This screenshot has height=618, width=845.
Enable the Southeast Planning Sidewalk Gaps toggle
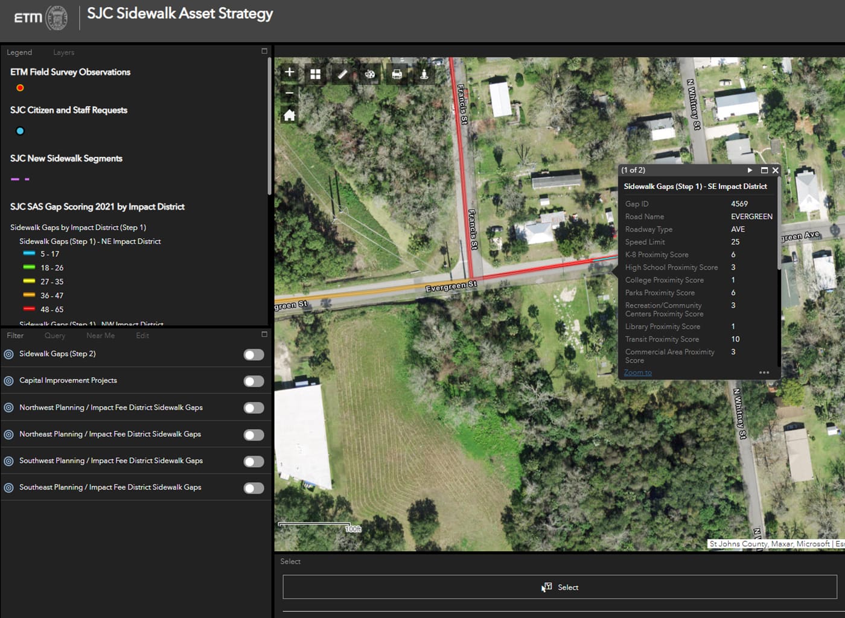(x=253, y=488)
